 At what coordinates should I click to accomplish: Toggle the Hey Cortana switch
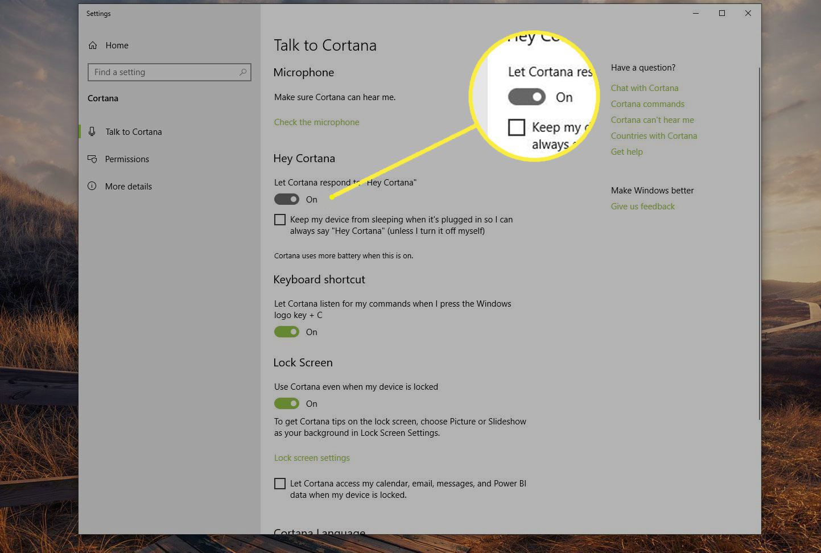coord(287,199)
